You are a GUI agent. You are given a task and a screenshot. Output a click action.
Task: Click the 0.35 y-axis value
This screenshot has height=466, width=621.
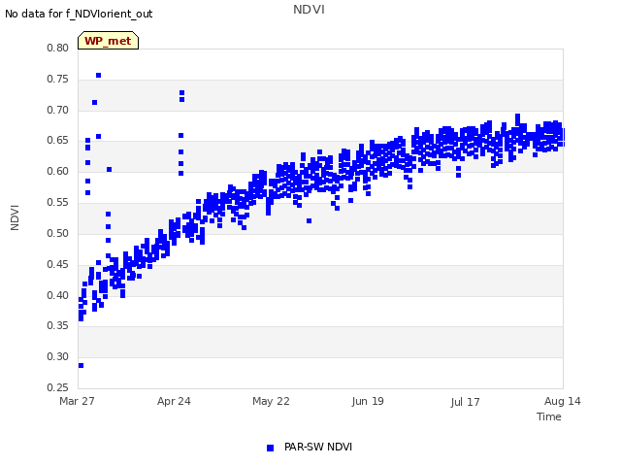point(58,326)
